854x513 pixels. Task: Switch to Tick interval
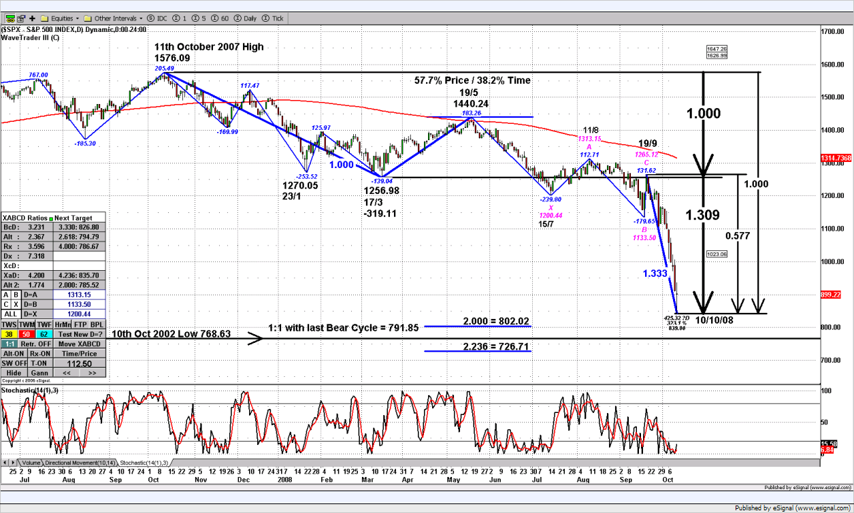272,18
